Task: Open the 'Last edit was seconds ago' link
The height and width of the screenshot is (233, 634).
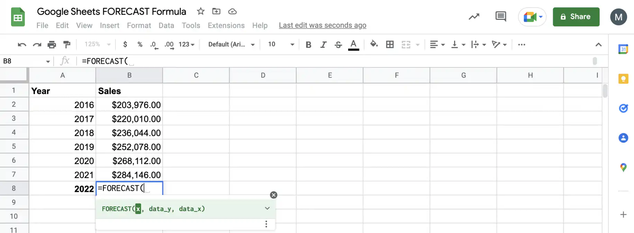Action: (323, 25)
